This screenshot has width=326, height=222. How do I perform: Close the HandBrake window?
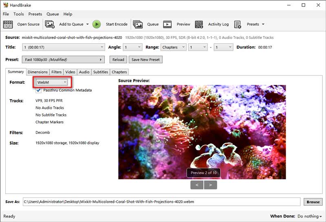[318, 5]
